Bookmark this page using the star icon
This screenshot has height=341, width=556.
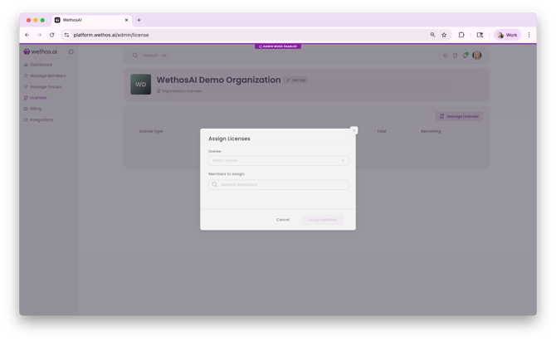444,35
